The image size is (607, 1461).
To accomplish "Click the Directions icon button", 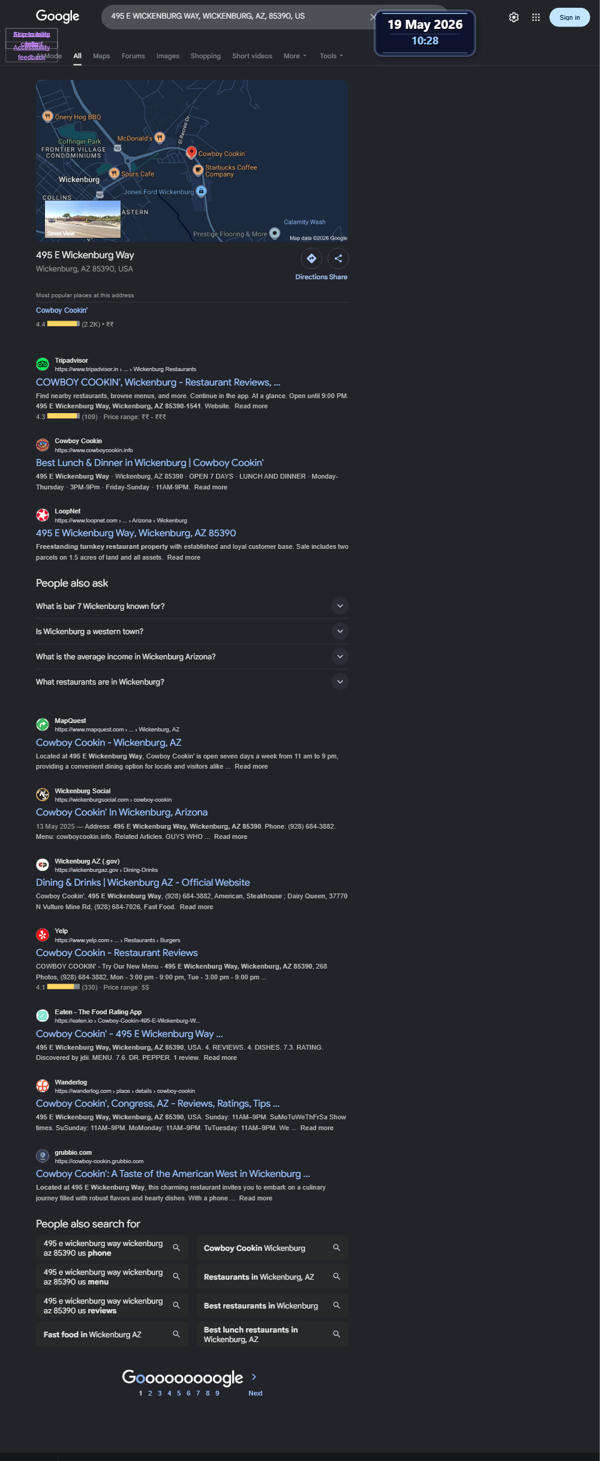I will (x=311, y=258).
